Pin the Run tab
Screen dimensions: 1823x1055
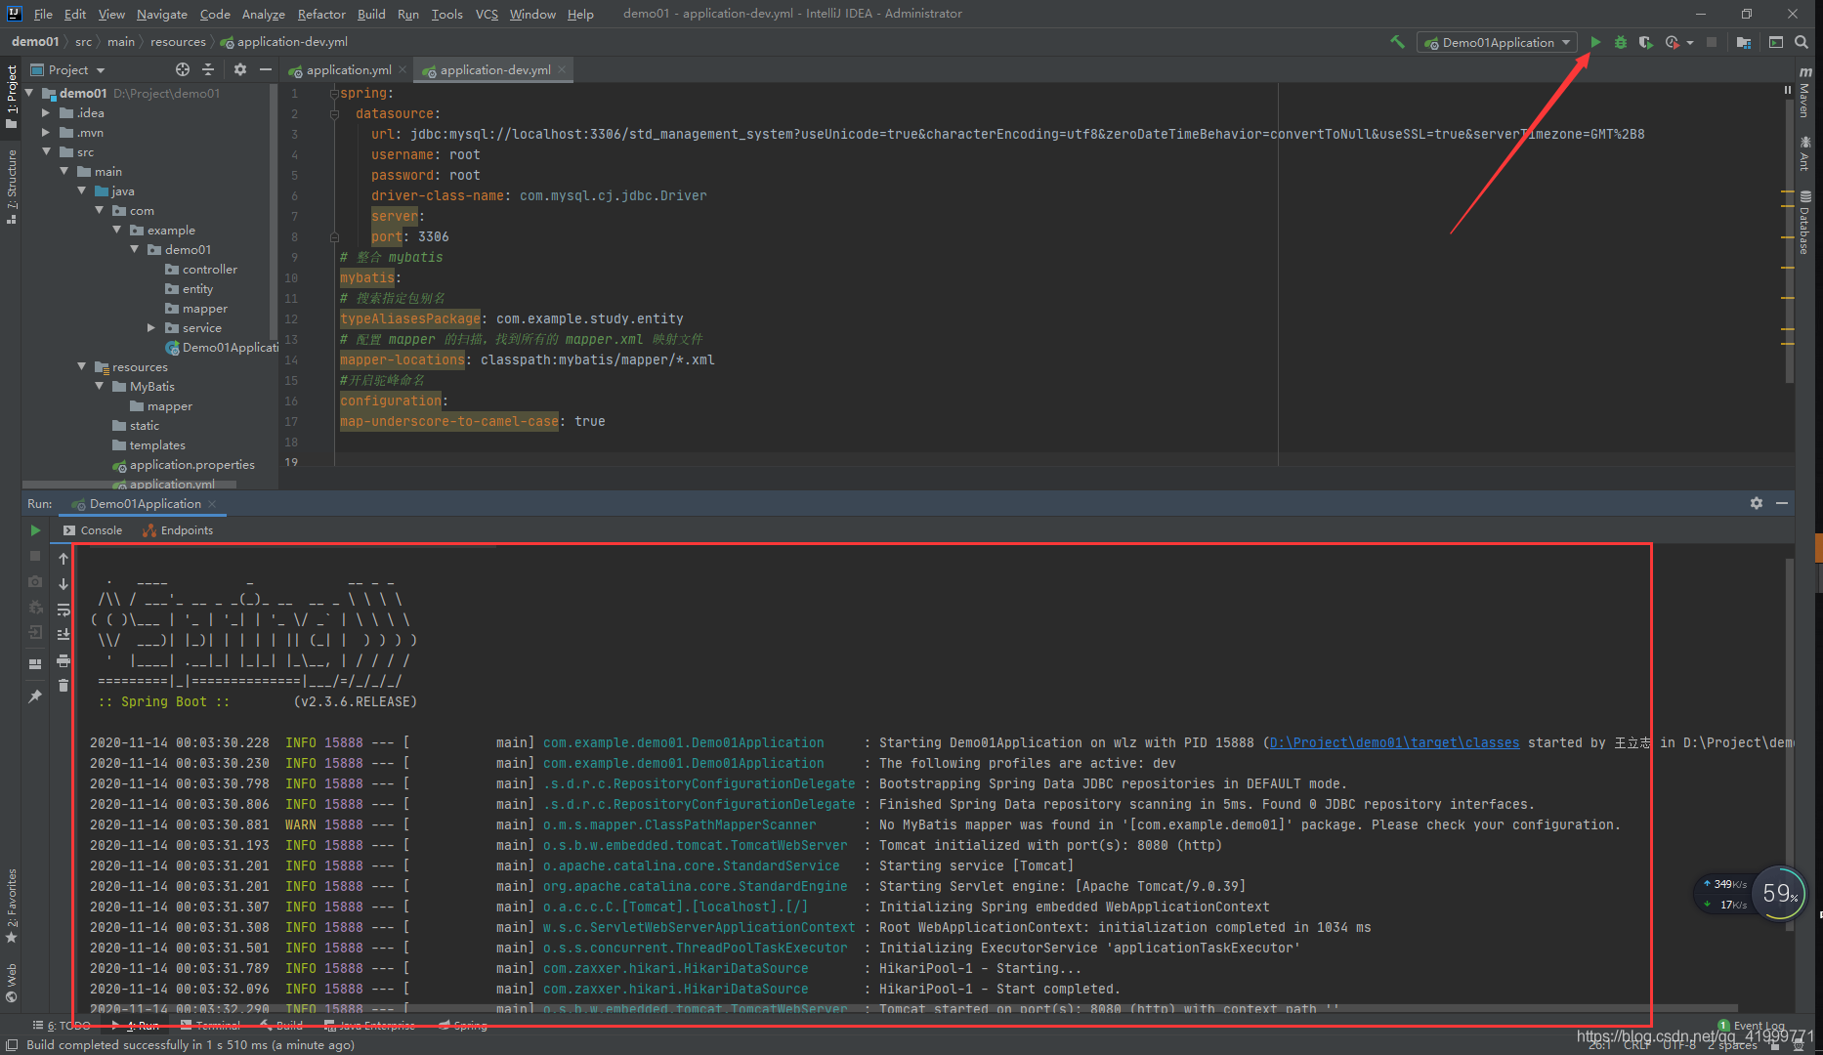(35, 696)
